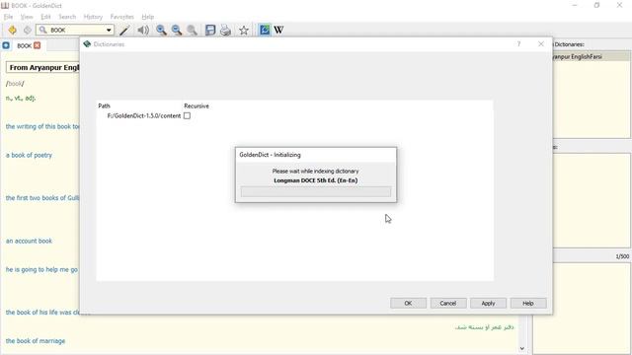
Task: Click Apply in the Dictionaries dialog
Action: click(x=488, y=303)
